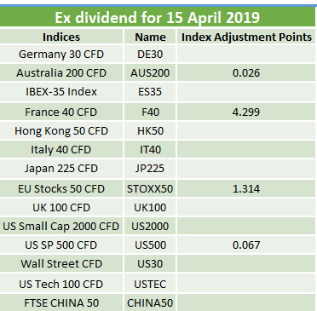
Task: Click the CHINA50 name cell
Action: 150,303
